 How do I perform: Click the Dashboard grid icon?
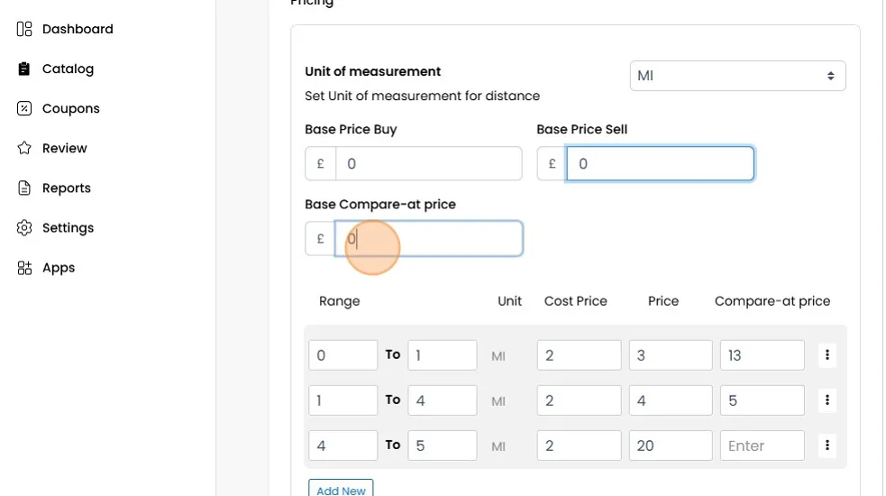[x=24, y=29]
